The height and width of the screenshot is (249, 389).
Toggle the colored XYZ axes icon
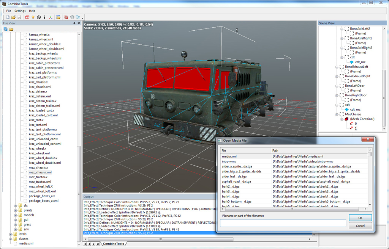point(51,17)
